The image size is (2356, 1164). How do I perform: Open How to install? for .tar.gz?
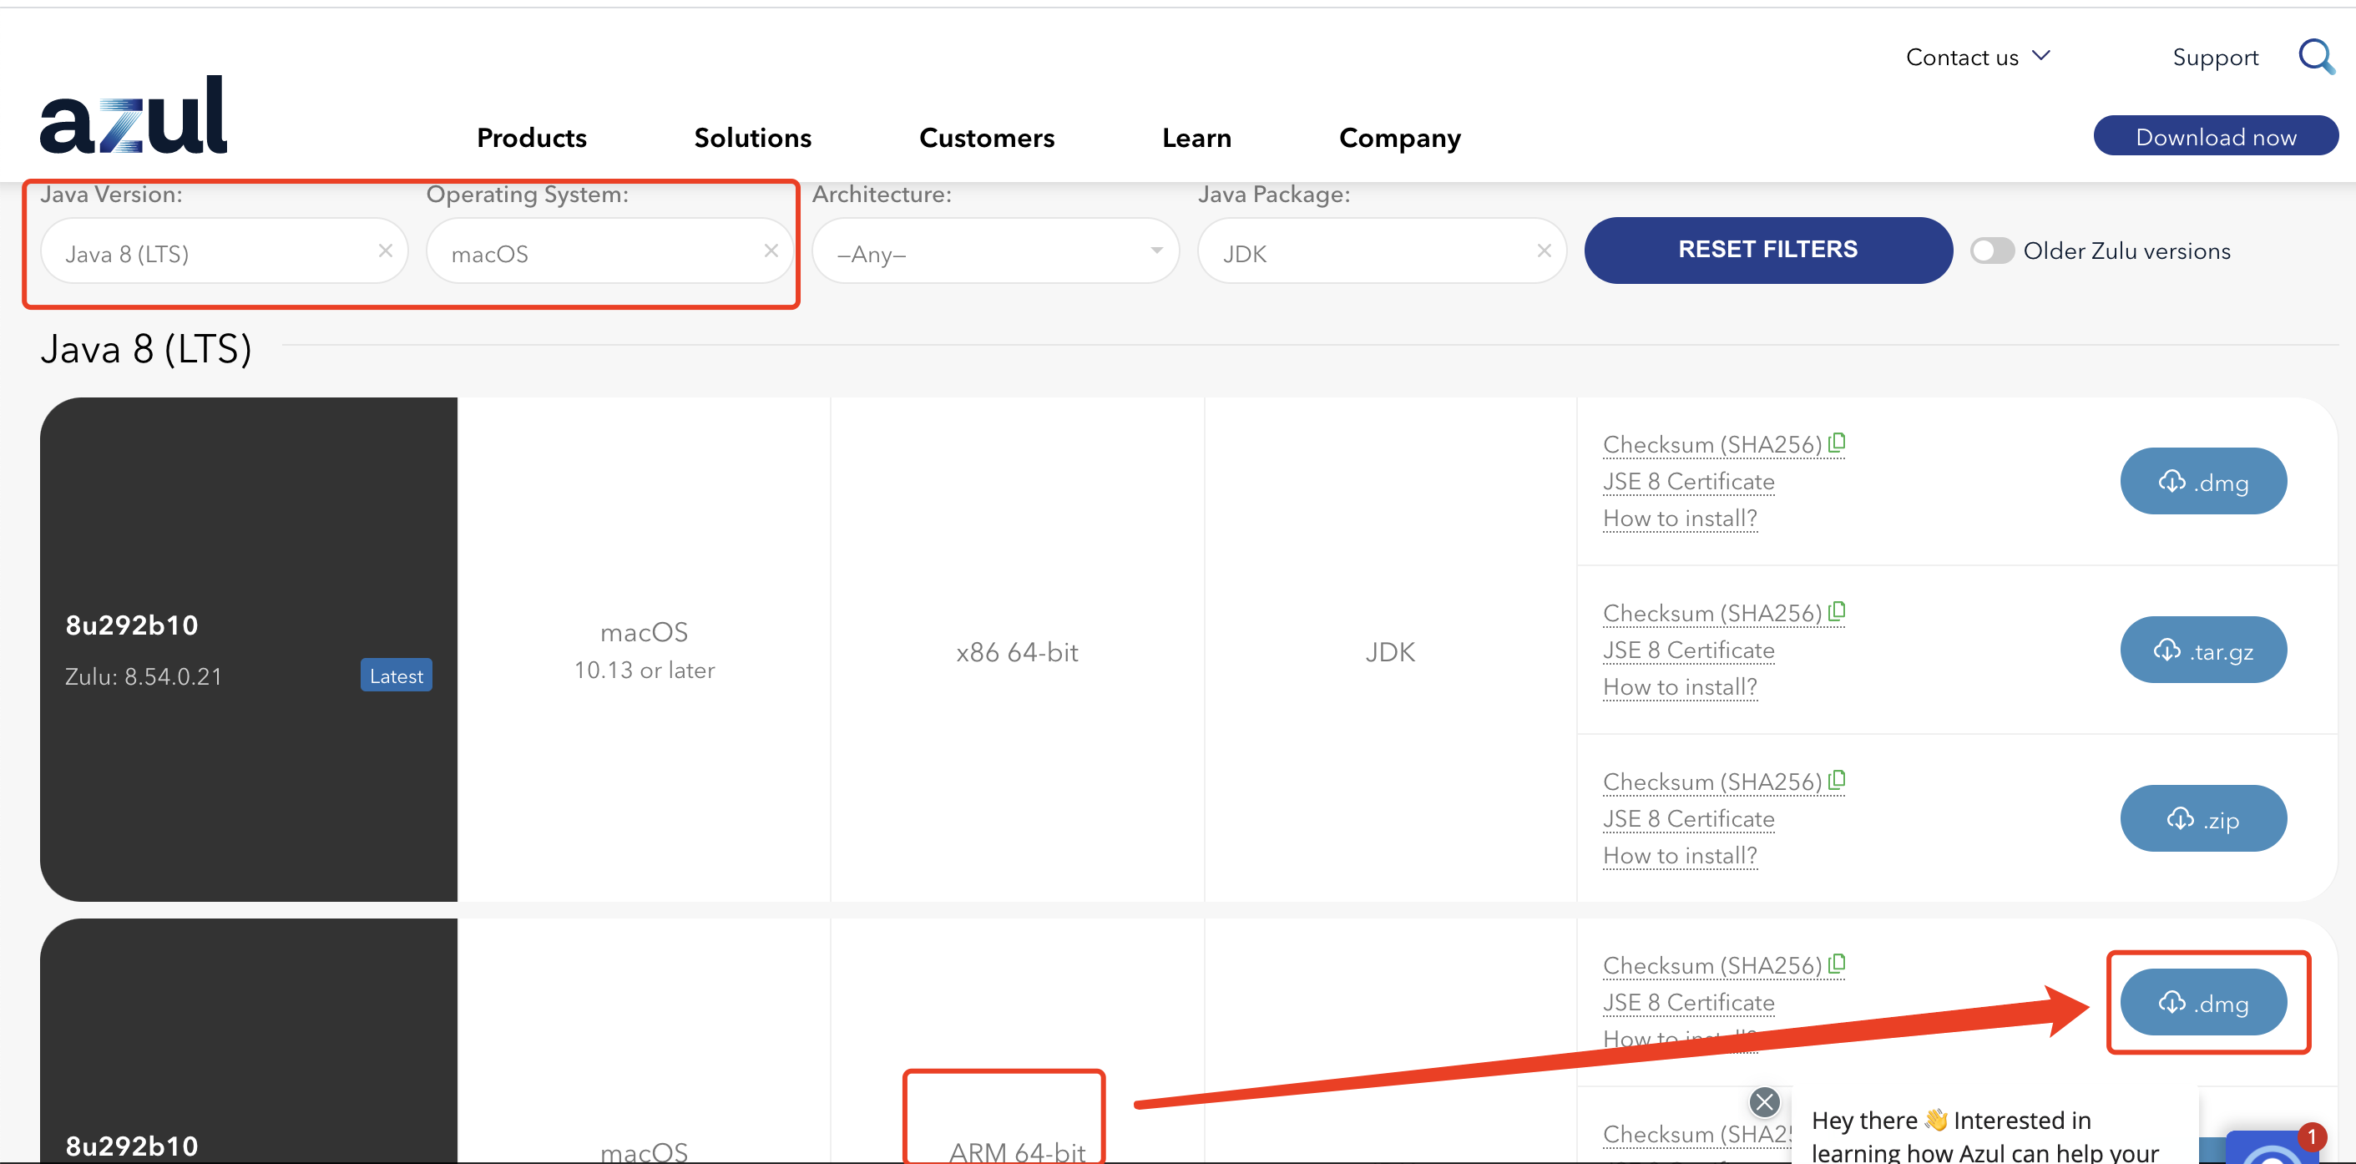1680,686
